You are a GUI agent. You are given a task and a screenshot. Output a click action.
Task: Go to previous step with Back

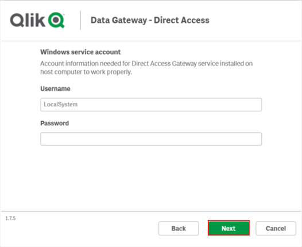179,228
